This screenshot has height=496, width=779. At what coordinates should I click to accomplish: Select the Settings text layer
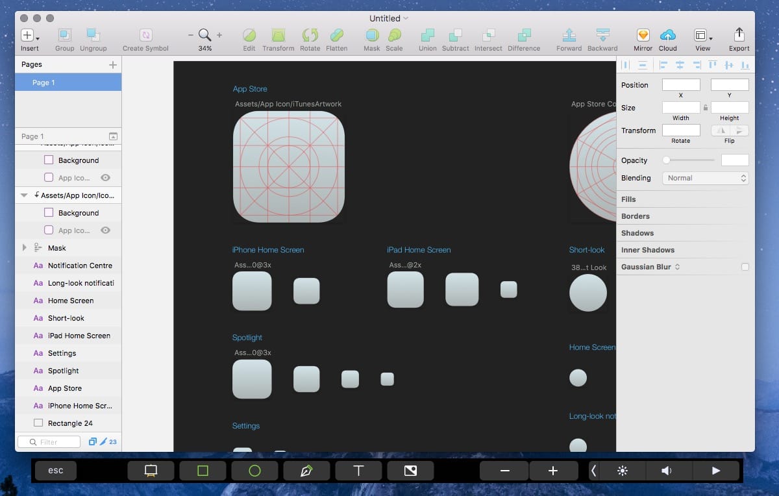pyautogui.click(x=68, y=353)
